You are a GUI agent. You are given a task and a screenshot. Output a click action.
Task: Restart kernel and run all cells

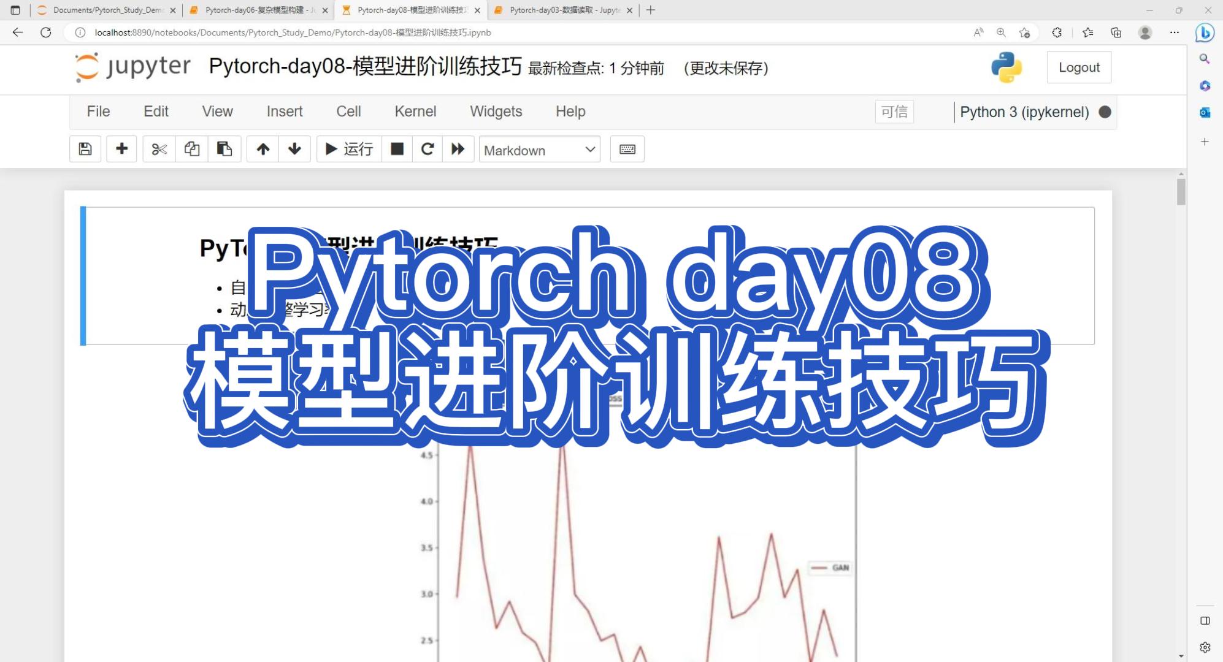458,149
